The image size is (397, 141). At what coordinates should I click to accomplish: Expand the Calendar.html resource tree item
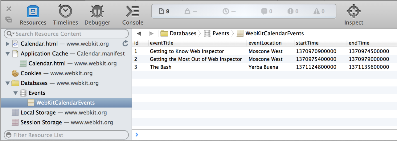pyautogui.click(x=8, y=44)
